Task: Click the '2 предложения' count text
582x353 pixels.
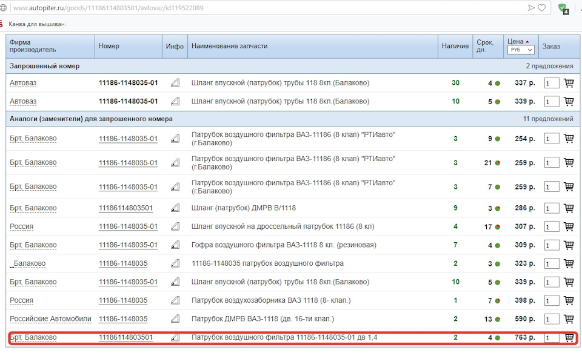Action: pyautogui.click(x=549, y=66)
